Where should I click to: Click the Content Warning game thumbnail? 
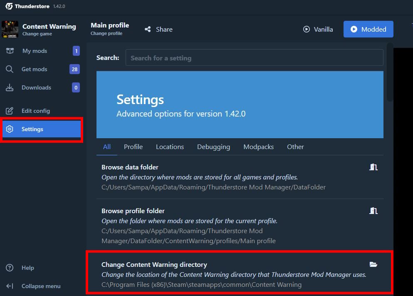pos(10,29)
